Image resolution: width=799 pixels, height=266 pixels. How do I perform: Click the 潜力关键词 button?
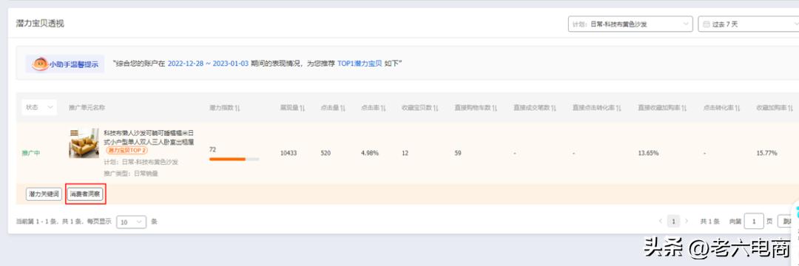[44, 194]
